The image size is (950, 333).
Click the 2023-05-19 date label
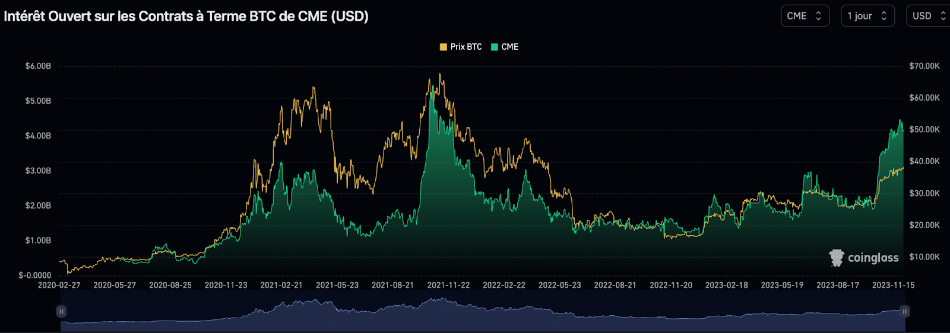pos(782,285)
